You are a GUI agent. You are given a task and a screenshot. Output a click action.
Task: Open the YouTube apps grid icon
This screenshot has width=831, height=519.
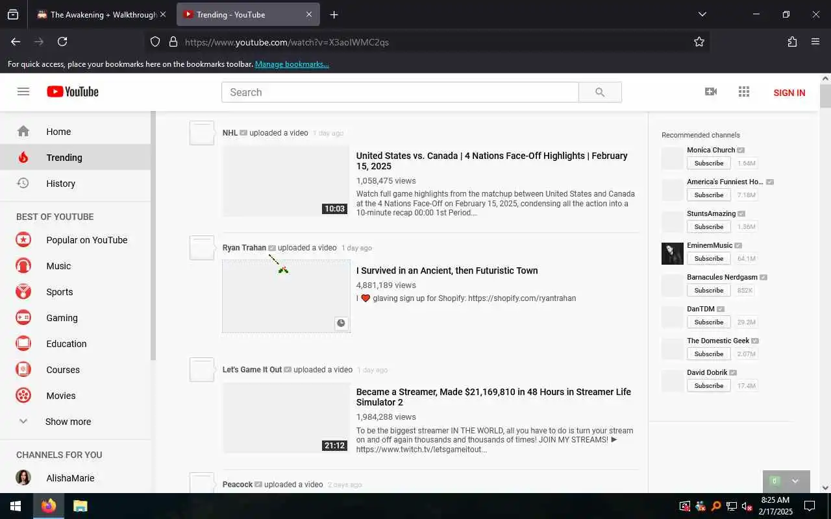point(744,91)
